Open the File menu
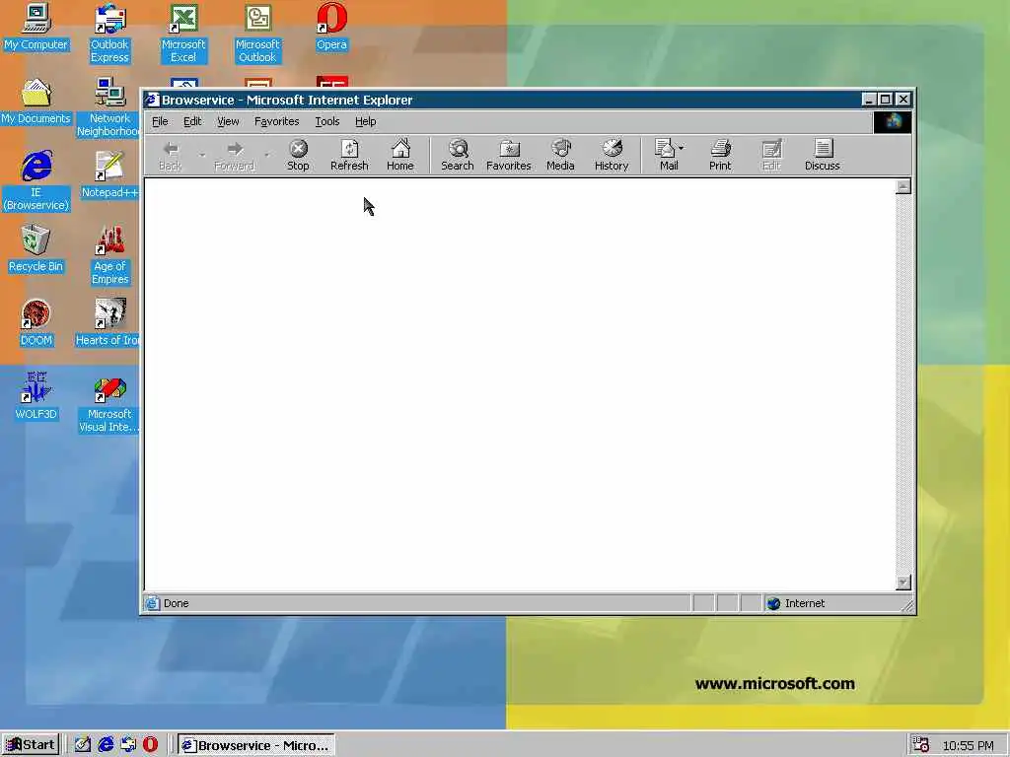Viewport: 1010px width, 757px height. pyautogui.click(x=160, y=121)
